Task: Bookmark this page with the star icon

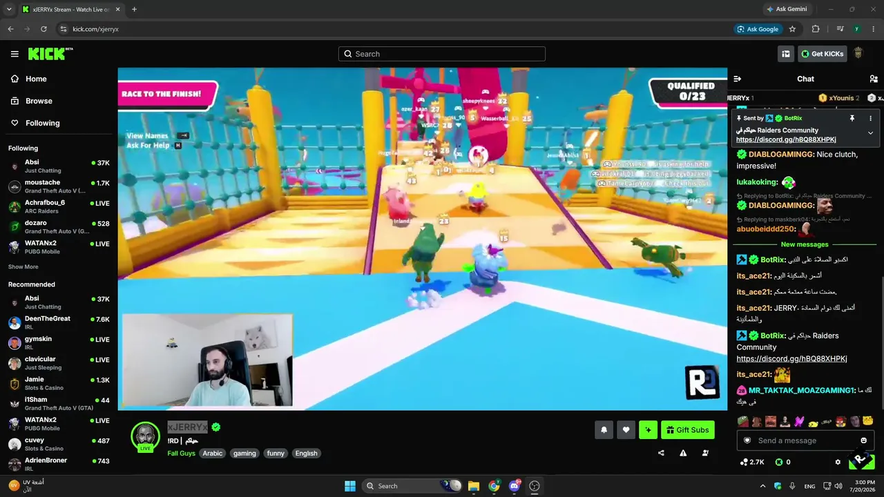Action: [792, 29]
